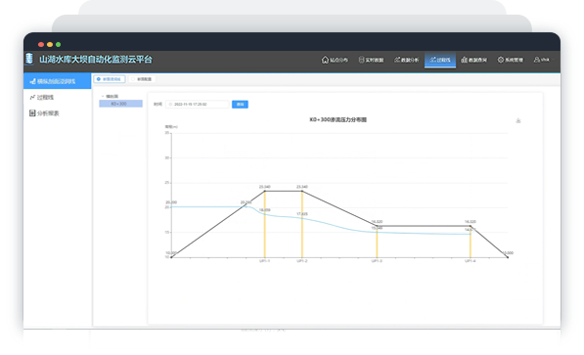
Task: Choose the 断面浸润线 radio option
Action: [x=110, y=79]
